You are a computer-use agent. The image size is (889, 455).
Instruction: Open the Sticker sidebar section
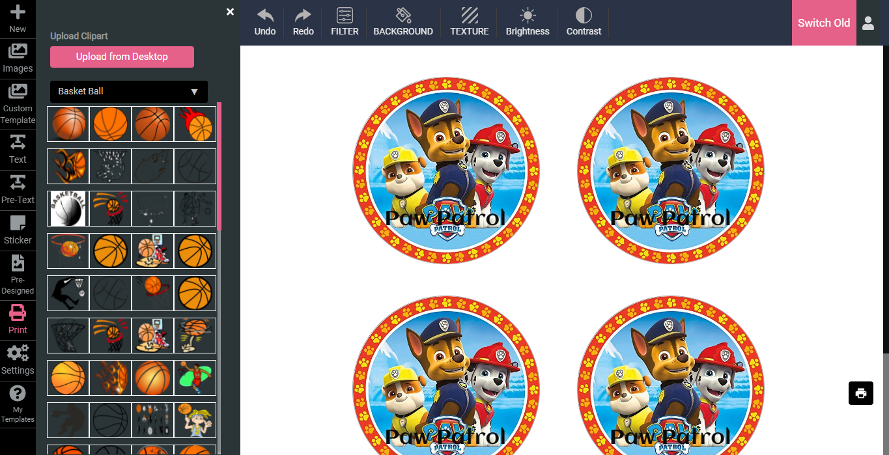[x=18, y=230]
